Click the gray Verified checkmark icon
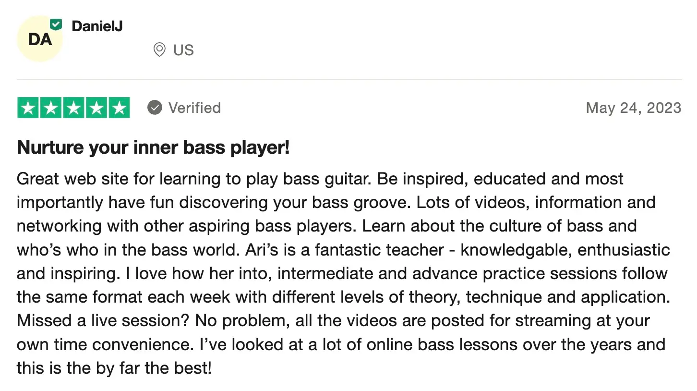Viewport: 697px width, 391px height. [155, 108]
